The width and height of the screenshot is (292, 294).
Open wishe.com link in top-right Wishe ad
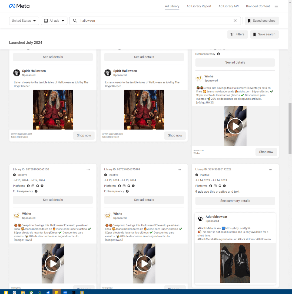tap(244, 92)
